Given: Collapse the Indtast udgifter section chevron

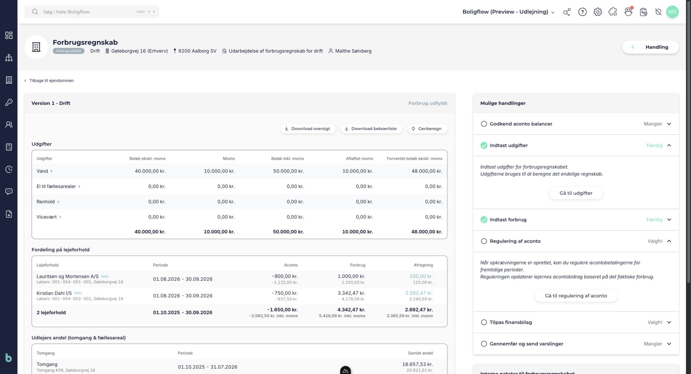Looking at the screenshot, I should coord(669,145).
